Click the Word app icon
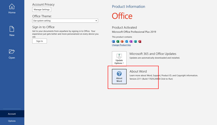This screenshot has width=217, height=125. click(x=113, y=41)
